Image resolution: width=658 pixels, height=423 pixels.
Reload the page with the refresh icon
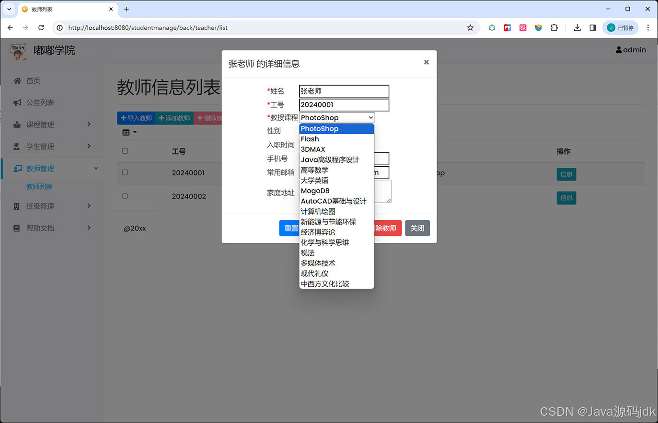pos(41,28)
